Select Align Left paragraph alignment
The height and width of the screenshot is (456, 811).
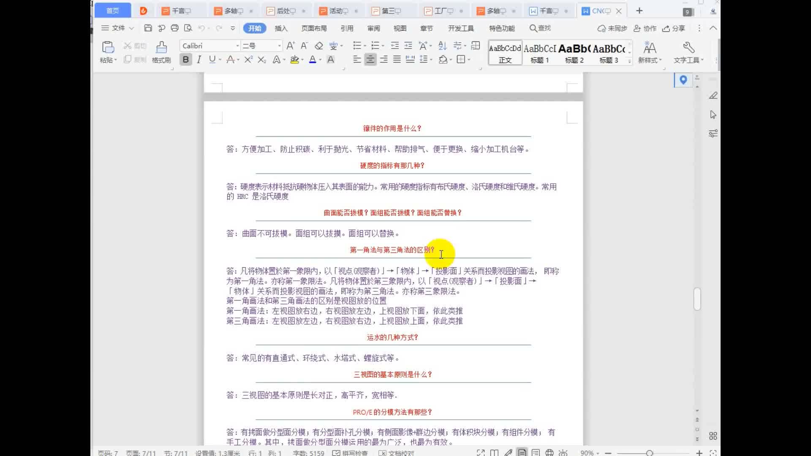[x=357, y=60]
